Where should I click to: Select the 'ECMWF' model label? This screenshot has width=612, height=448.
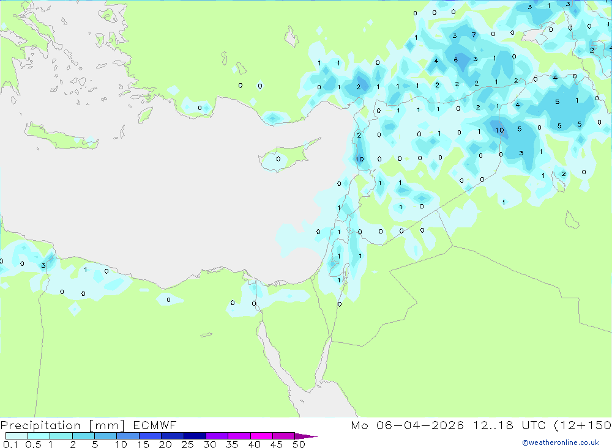[x=155, y=425]
